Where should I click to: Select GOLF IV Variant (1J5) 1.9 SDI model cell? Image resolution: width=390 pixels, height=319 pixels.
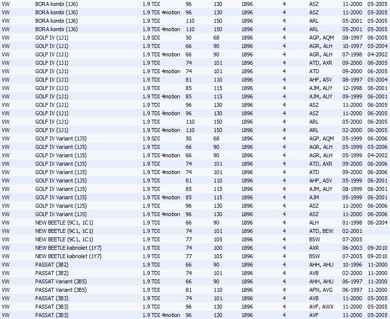(61, 138)
